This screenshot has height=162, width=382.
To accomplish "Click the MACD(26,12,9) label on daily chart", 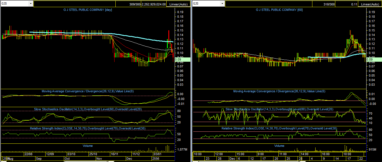I will (x=88, y=91).
